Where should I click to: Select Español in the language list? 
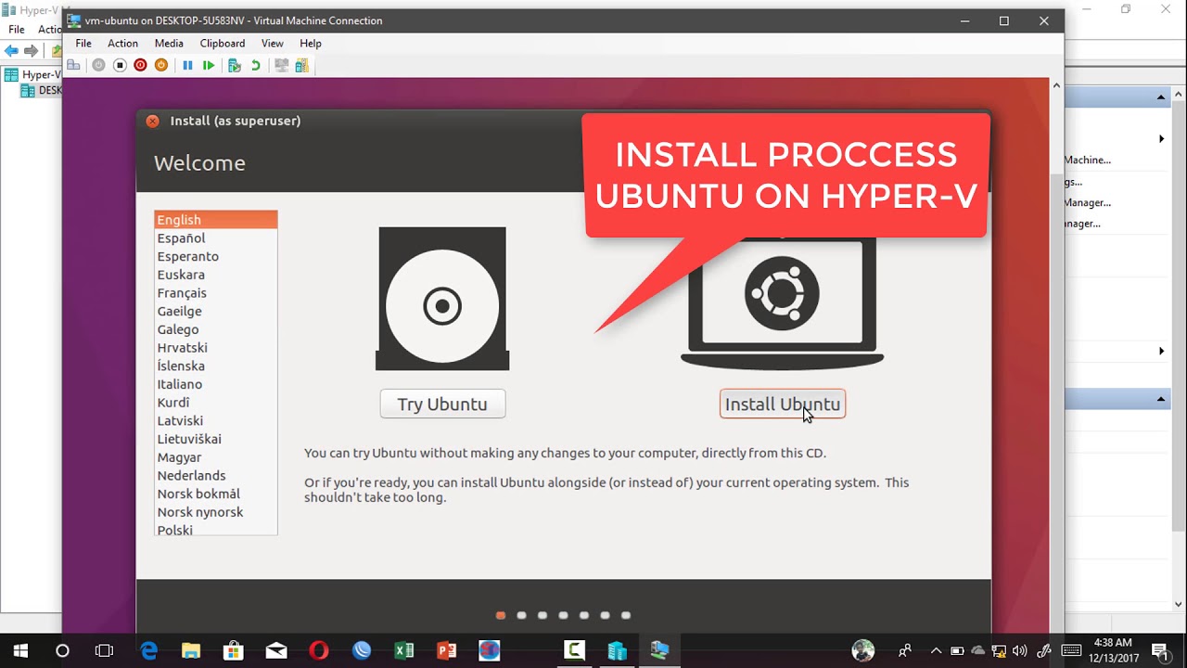[215, 238]
